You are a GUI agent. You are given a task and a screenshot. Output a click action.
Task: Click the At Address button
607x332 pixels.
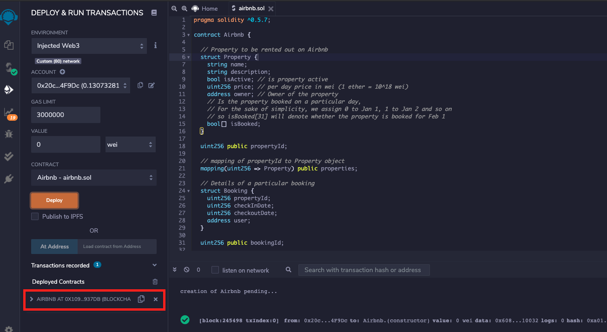tap(54, 247)
